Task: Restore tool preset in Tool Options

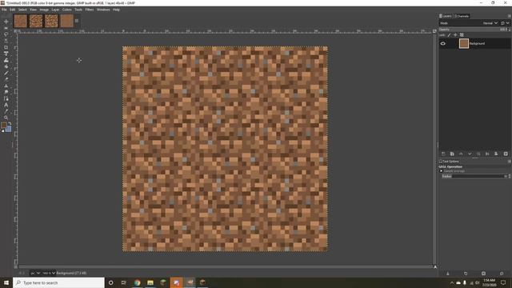Action: [466, 274]
